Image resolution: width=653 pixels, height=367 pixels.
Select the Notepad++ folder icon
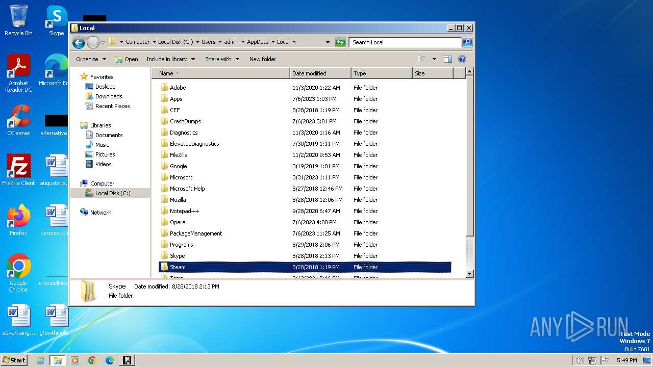tap(164, 211)
